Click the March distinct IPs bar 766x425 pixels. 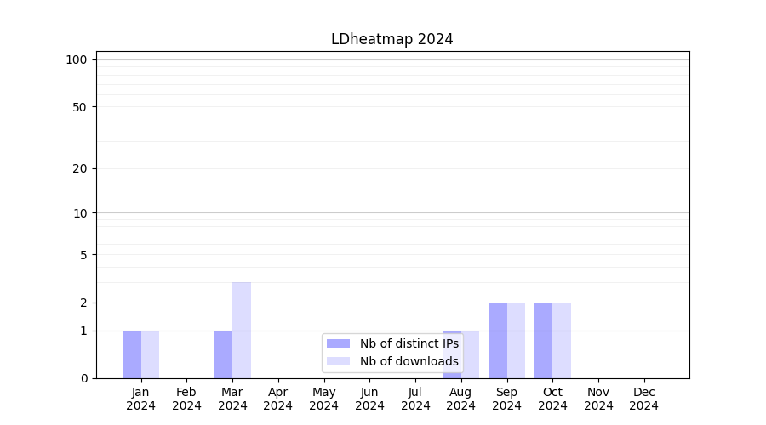[223, 354]
